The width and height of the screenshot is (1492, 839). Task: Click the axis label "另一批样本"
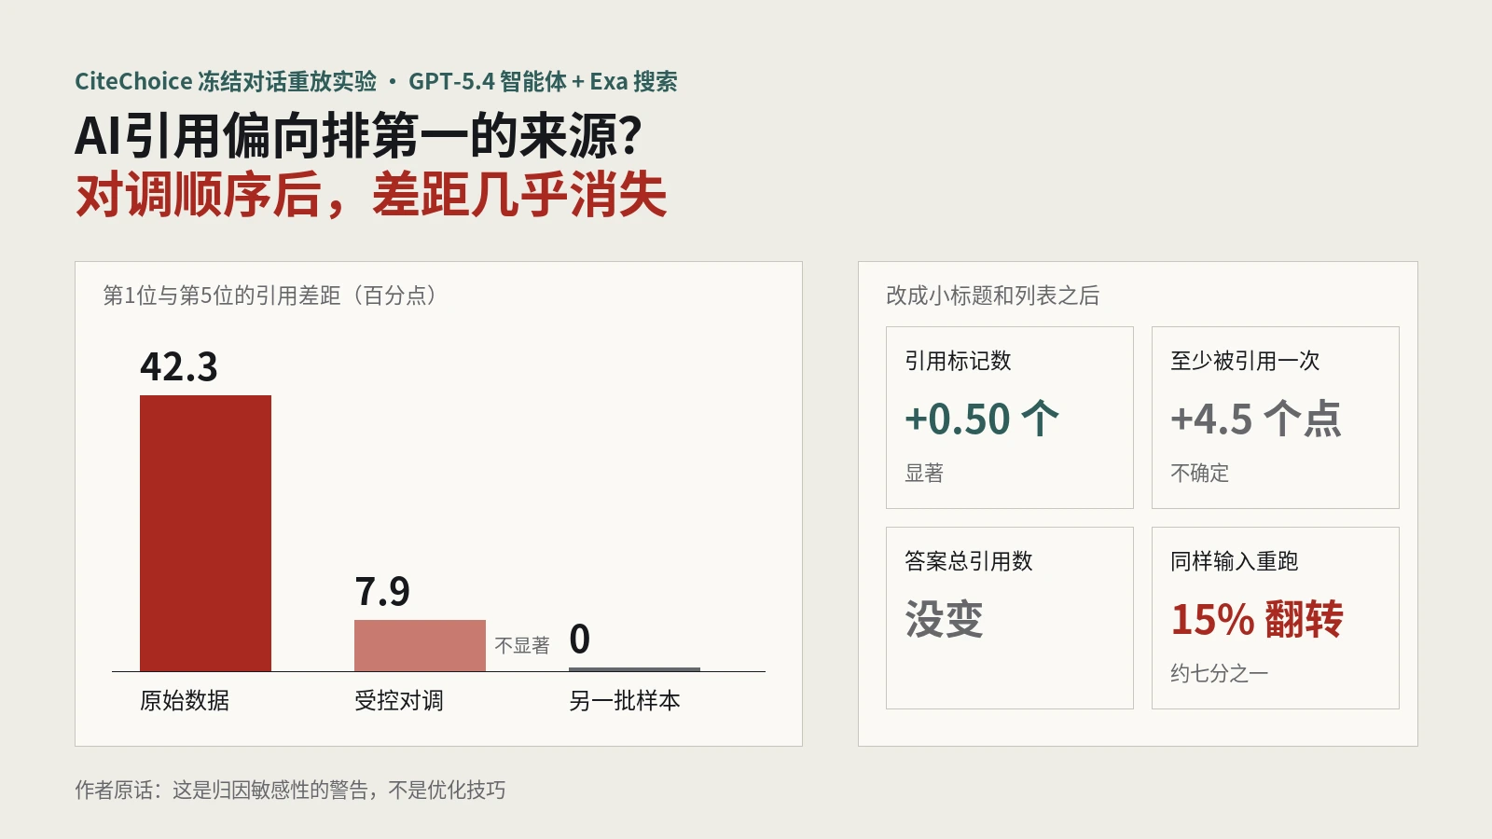coord(625,700)
